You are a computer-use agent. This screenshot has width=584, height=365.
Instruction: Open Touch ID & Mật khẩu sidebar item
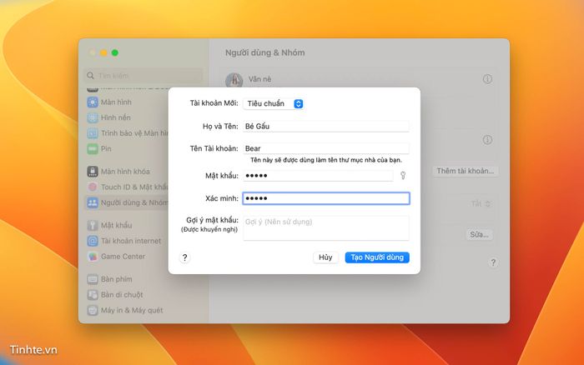(127, 187)
